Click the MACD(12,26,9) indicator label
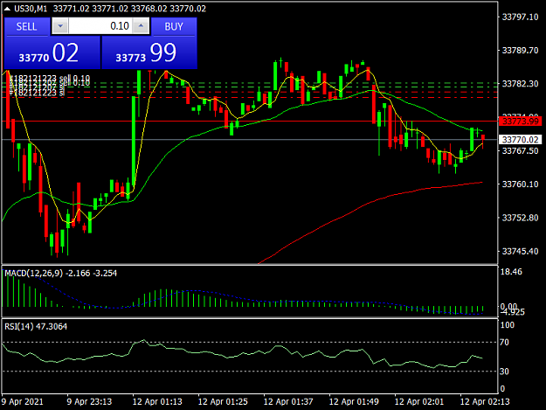Screen dimensions: 546x410 (34, 273)
